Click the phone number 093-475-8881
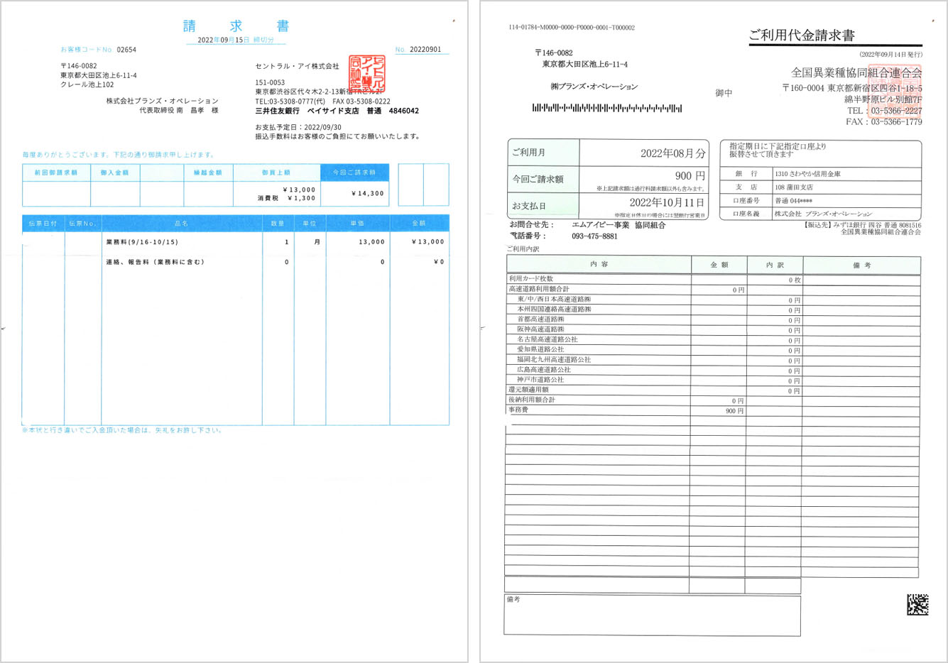This screenshot has height=663, width=948. [x=594, y=236]
